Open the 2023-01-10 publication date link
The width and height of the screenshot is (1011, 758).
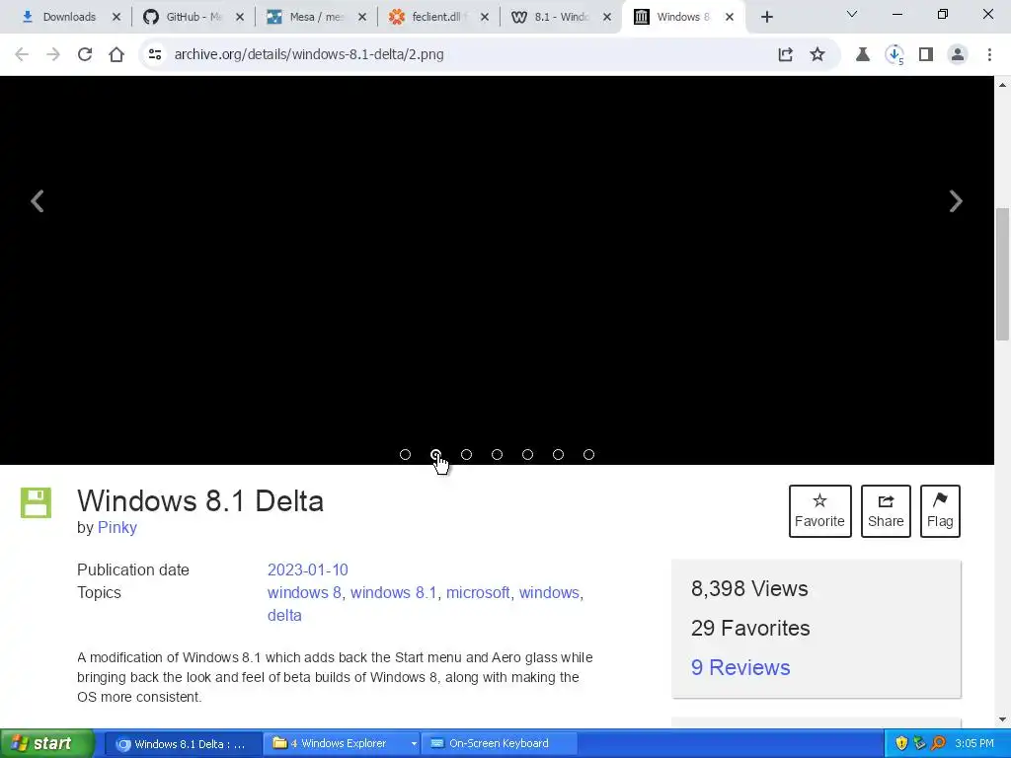point(308,569)
